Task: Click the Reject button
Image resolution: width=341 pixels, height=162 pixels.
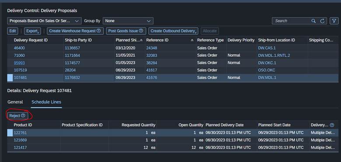Action: [x=17, y=116]
